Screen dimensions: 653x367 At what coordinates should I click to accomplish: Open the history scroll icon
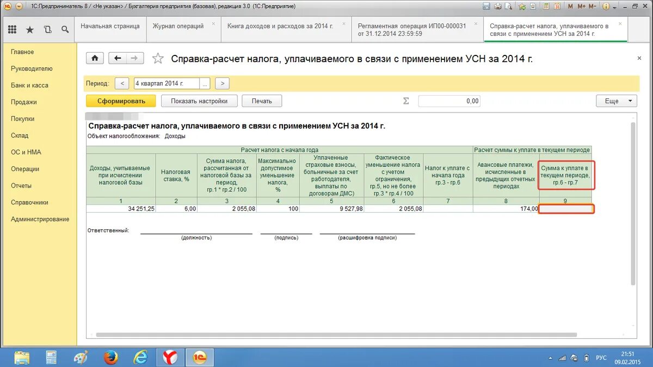click(47, 29)
